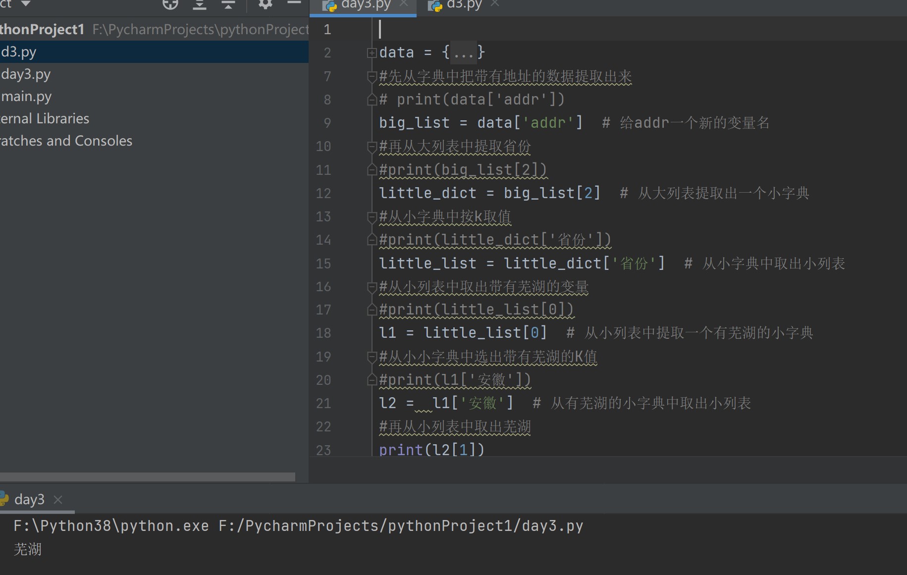
Task: Open Project panel settings gear
Action: point(265,4)
